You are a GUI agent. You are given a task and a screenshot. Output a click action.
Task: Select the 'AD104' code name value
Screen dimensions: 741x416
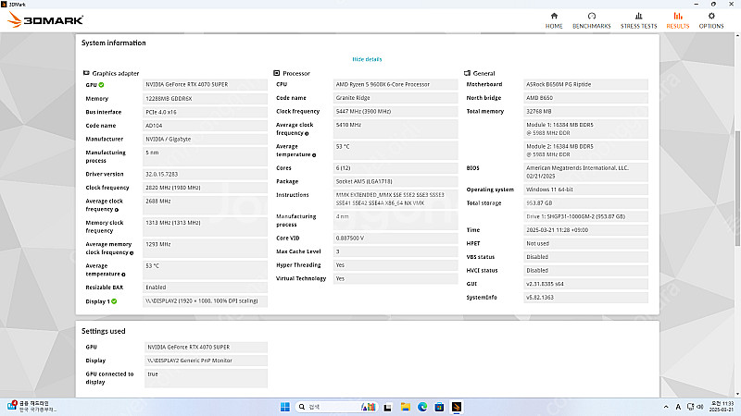(x=205, y=126)
